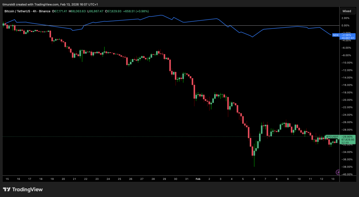The width and height of the screenshot is (359, 197).
Task: Click the Feb label on time axis
Action: [198, 179]
